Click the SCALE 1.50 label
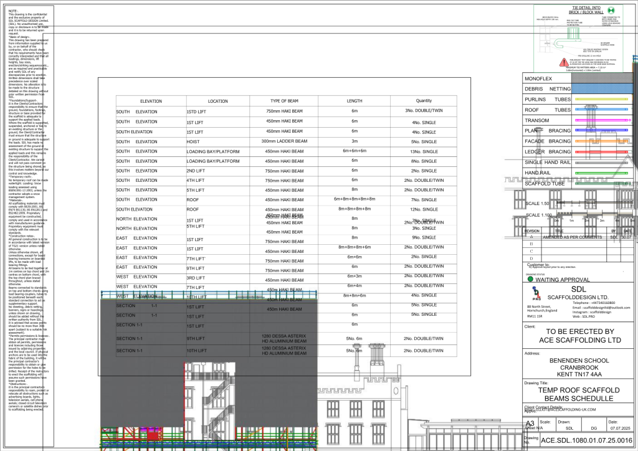The image size is (638, 451). (x=537, y=203)
